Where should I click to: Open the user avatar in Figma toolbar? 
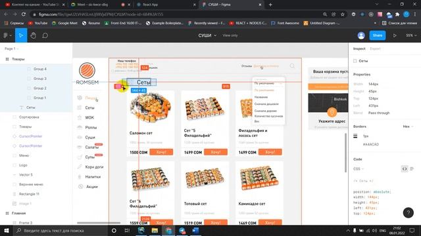click(361, 35)
